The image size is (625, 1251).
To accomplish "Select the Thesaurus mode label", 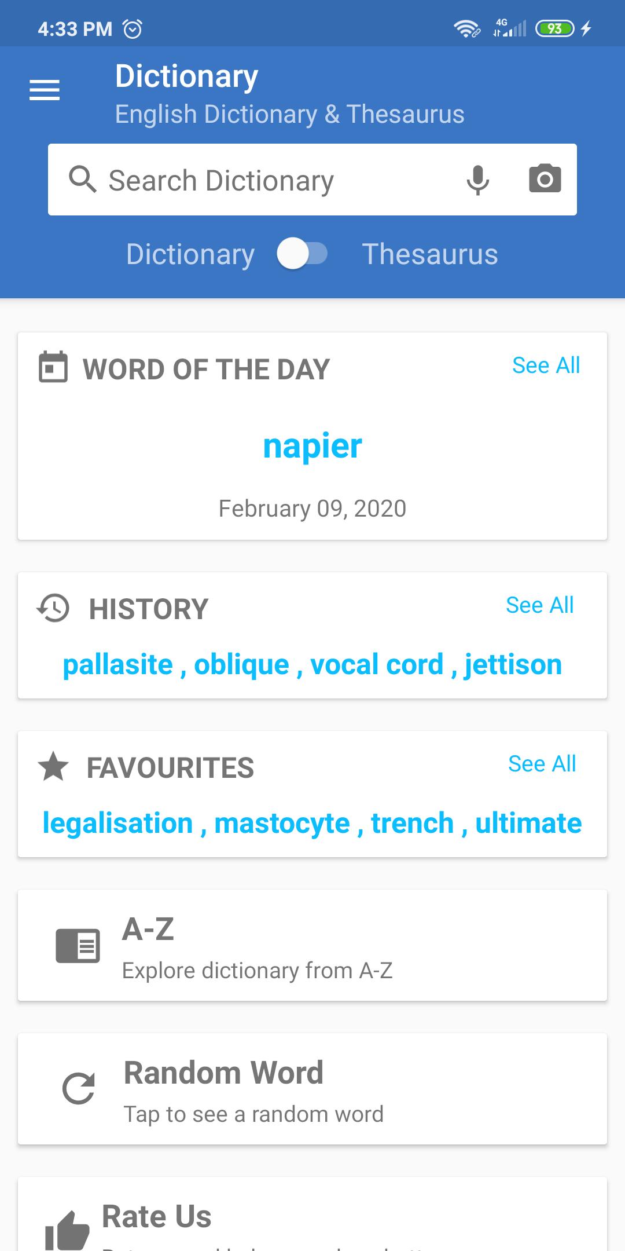I will tap(430, 254).
